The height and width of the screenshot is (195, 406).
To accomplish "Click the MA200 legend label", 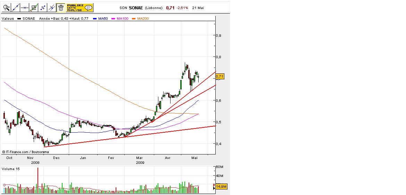I will (143, 19).
